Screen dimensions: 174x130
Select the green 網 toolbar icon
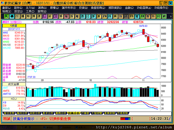coord(164,16)
